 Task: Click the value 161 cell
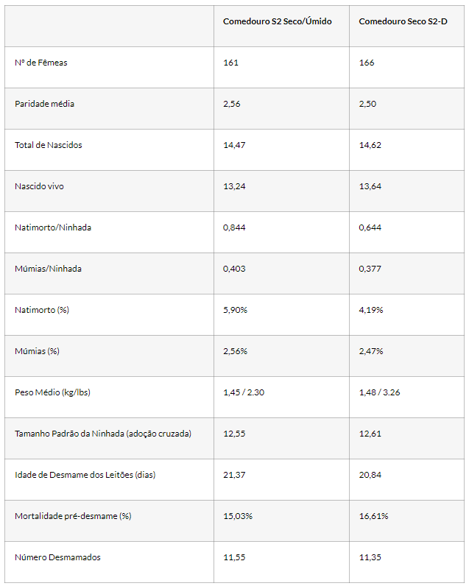tap(230, 63)
